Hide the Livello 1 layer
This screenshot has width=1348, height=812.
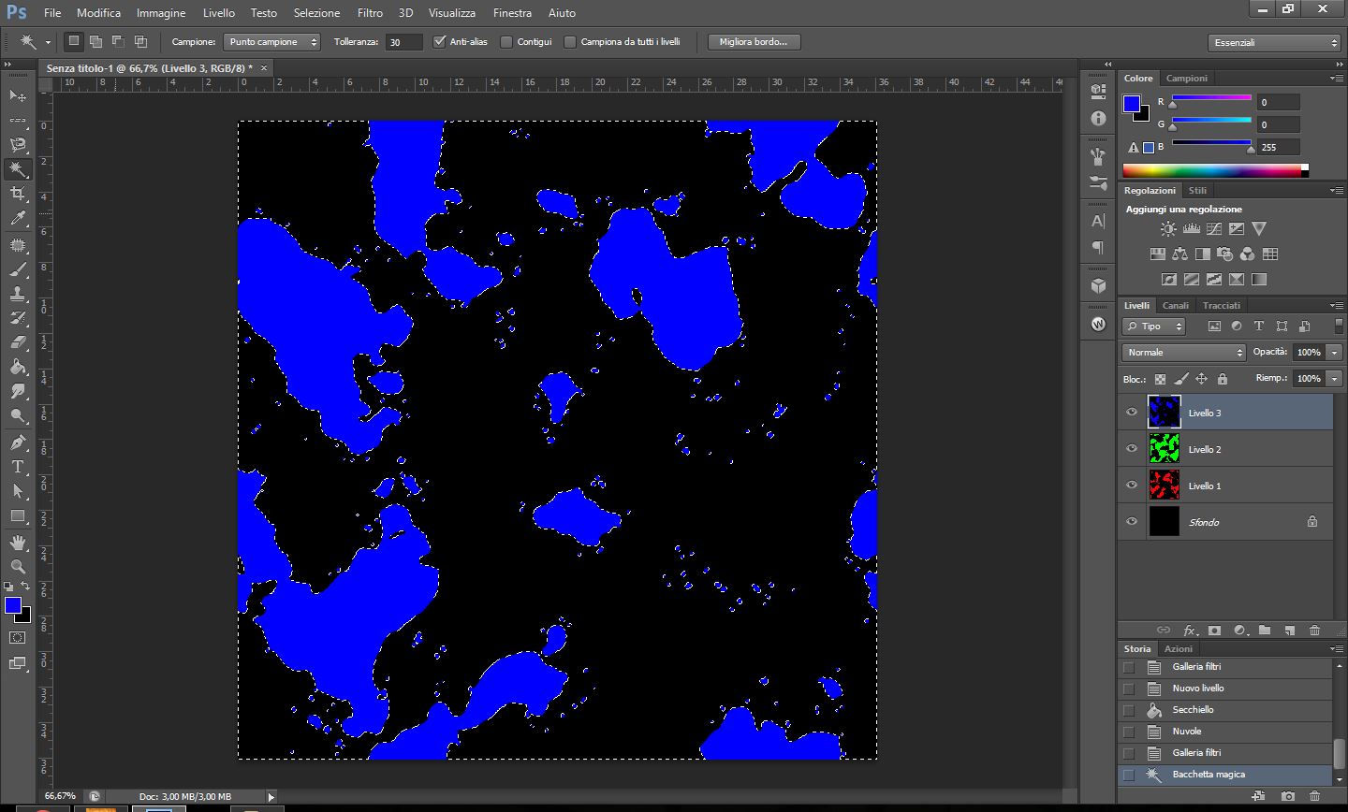point(1132,486)
